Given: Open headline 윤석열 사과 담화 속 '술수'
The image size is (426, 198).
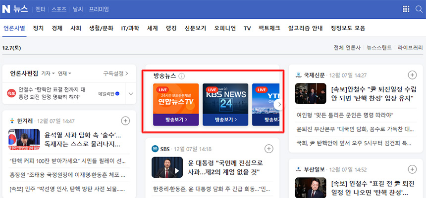Looking at the screenshot, I should [x=83, y=140].
